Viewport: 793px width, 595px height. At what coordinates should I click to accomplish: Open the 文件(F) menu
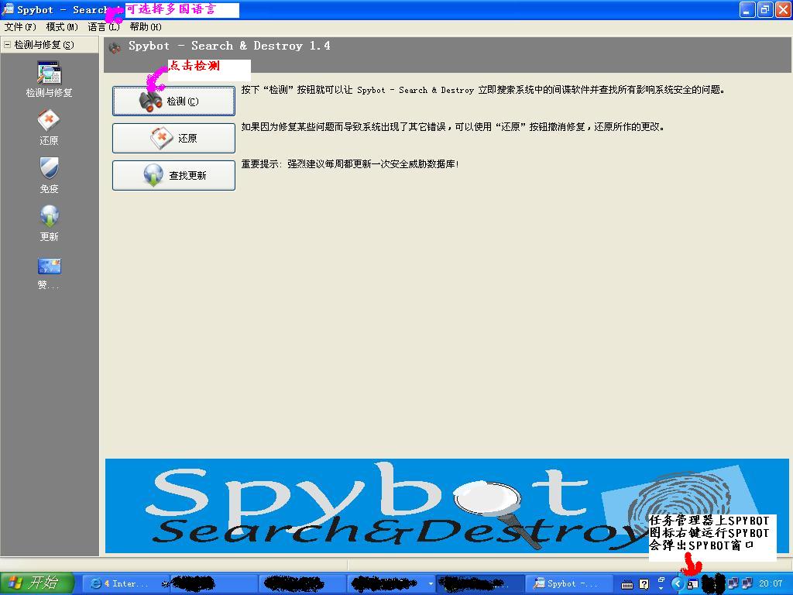tap(20, 27)
